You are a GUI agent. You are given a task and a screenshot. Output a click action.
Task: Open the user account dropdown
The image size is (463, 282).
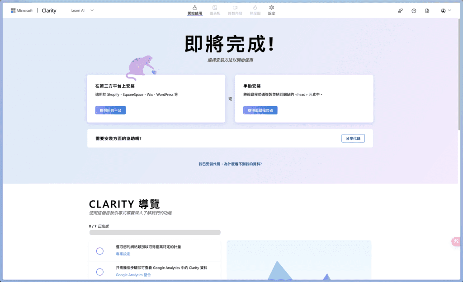coord(446,11)
